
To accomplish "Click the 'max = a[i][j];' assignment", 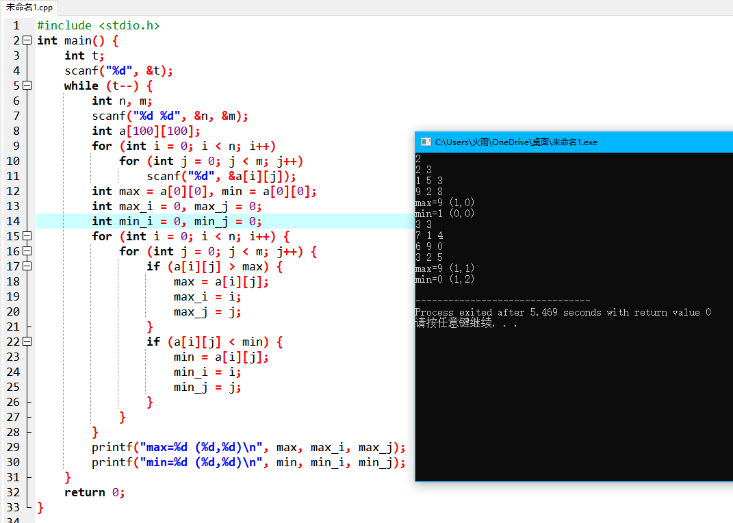I will pos(221,281).
